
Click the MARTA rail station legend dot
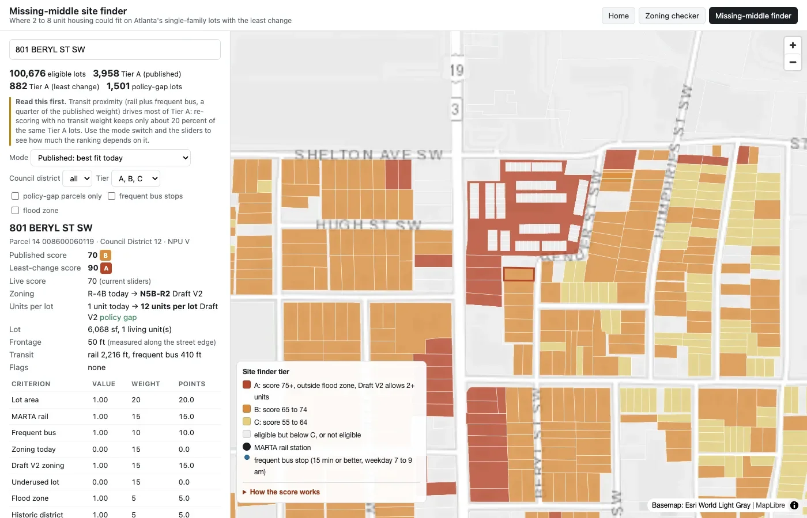click(247, 447)
